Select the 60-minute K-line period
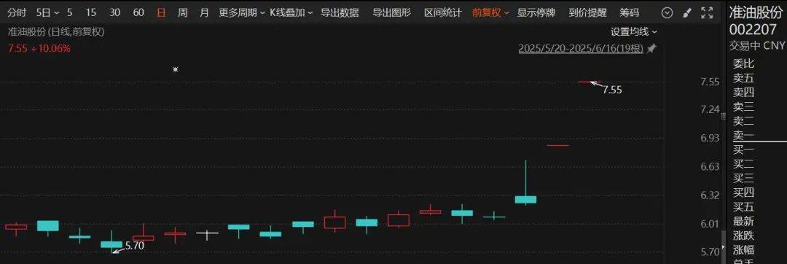The height and width of the screenshot is (264, 787). 138,13
